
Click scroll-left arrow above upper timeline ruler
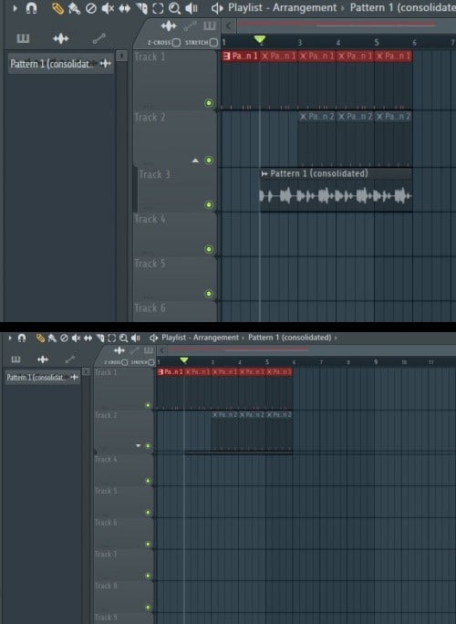[228, 26]
